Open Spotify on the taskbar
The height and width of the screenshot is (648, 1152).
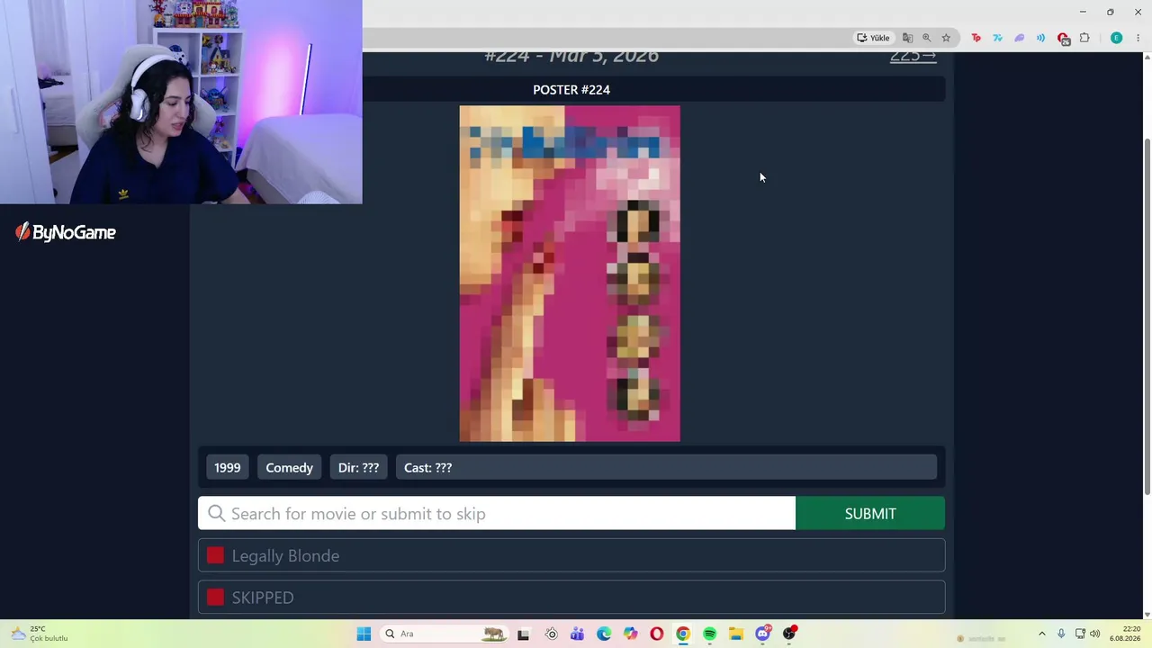click(709, 634)
